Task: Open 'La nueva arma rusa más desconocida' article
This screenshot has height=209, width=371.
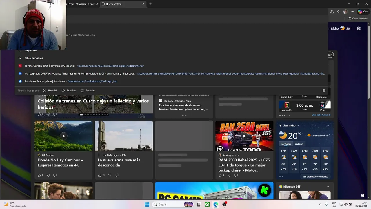Action: [119, 163]
